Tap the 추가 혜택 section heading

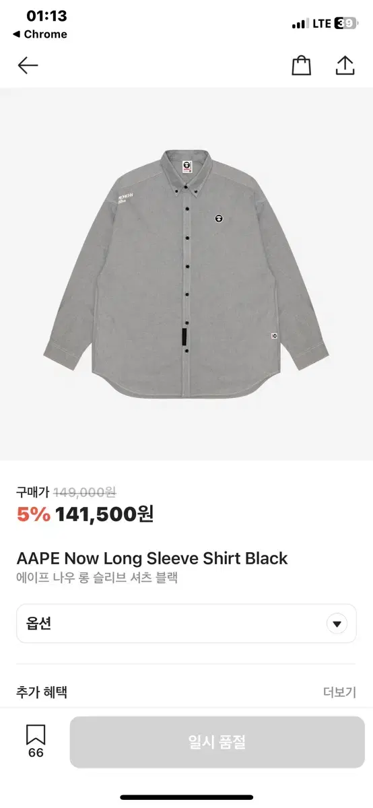42,692
